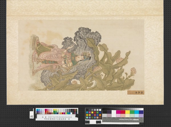Click the color bar strip above catalog label
Image resolution: width=171 pixels, height=127 pixels.
pyautogui.click(x=56, y=111)
